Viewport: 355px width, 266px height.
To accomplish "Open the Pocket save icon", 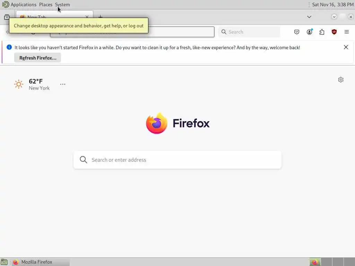I will (x=297, y=32).
